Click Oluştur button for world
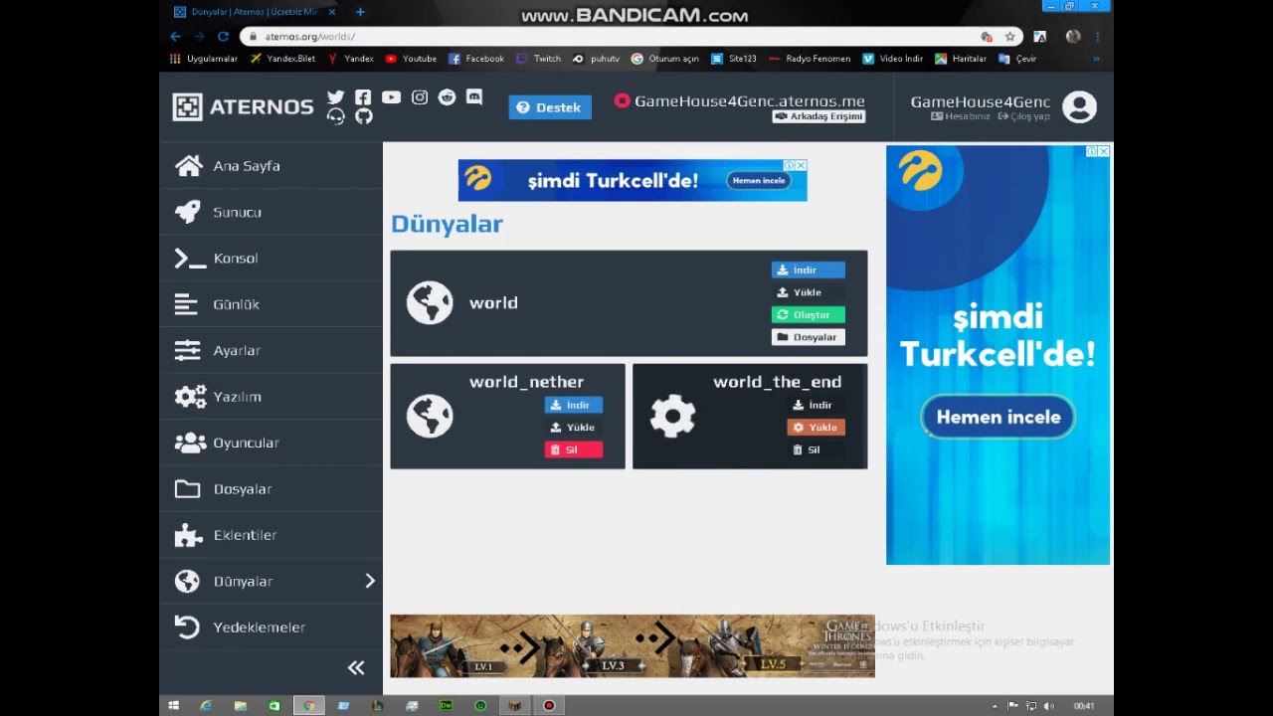The image size is (1273, 716). coord(809,314)
